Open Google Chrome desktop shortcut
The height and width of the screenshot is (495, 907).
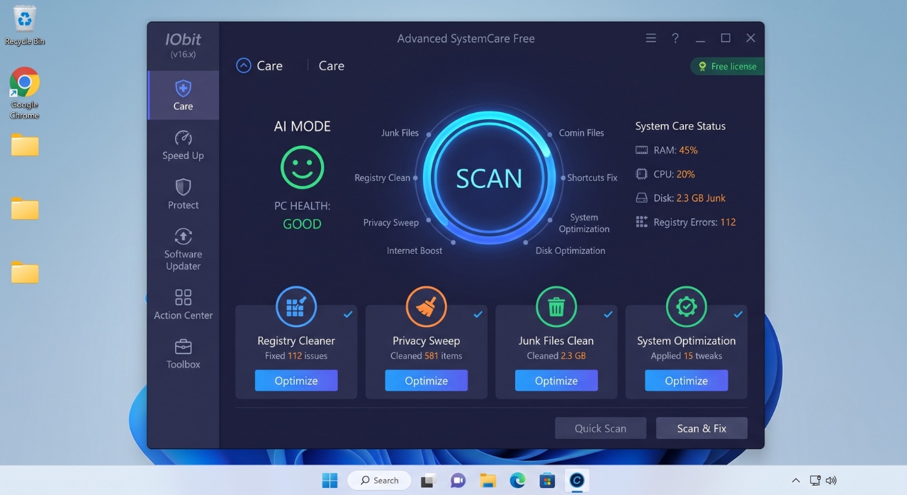(x=25, y=93)
